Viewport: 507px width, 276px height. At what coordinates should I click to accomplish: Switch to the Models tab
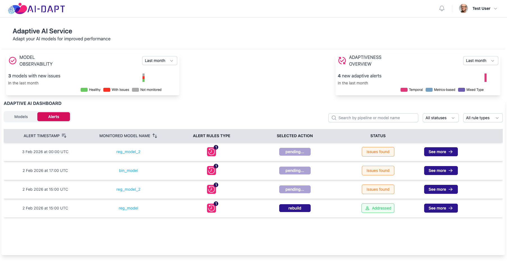point(21,117)
